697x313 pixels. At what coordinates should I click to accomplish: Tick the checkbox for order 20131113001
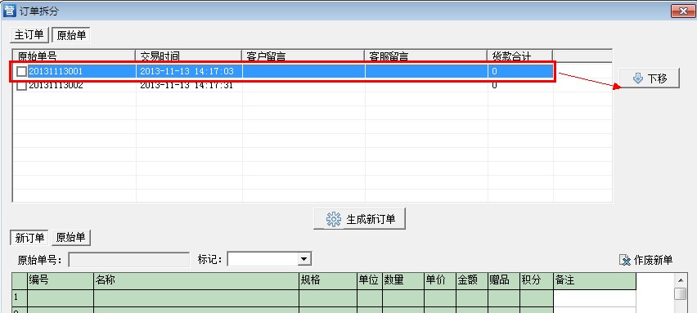point(21,71)
